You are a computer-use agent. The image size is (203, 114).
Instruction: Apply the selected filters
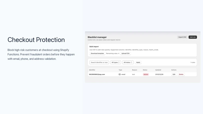point(138,62)
